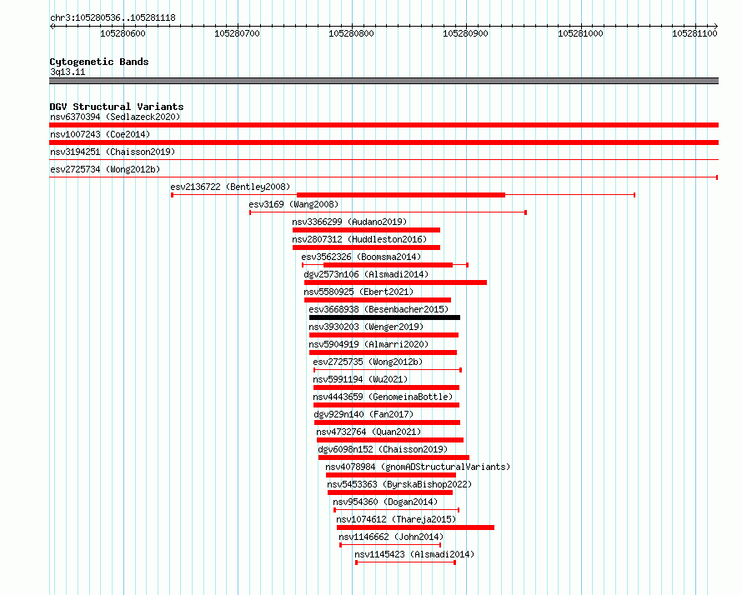This screenshot has height=595, width=742.
Task: Select the nsv1007243 (Coe2014) variant label
Action: (100, 134)
